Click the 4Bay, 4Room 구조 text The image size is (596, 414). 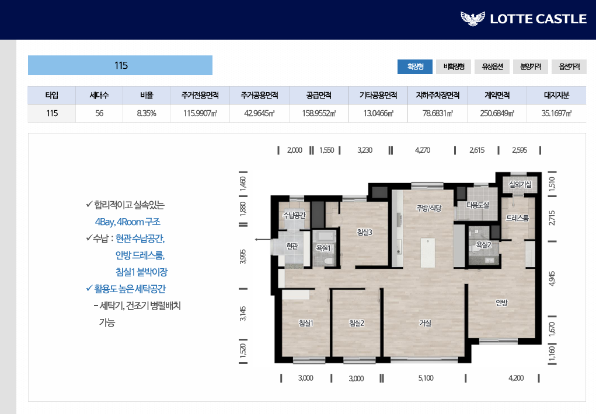(128, 222)
